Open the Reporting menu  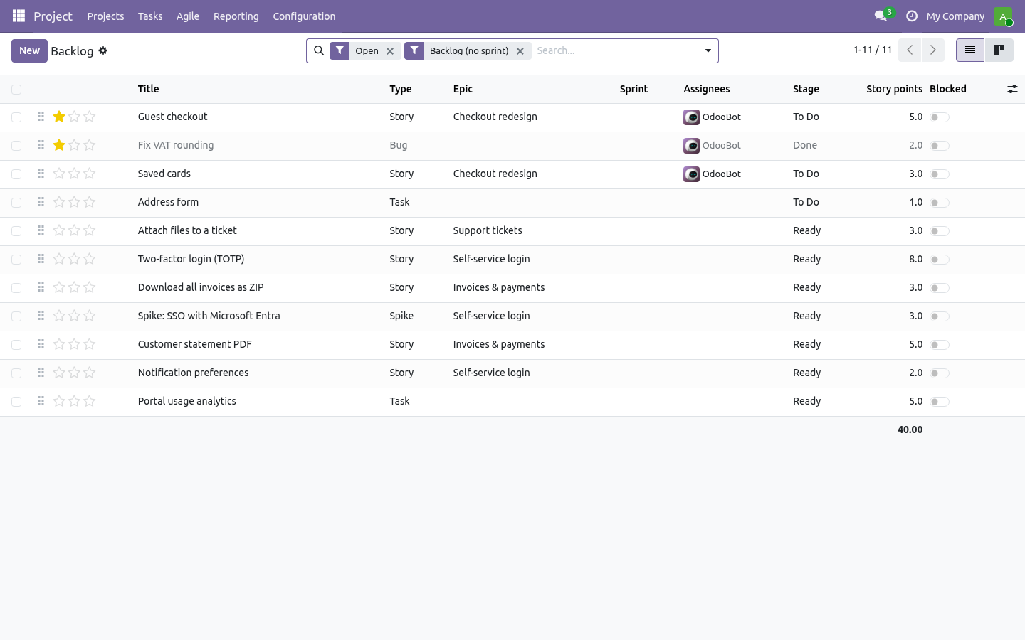click(x=236, y=16)
